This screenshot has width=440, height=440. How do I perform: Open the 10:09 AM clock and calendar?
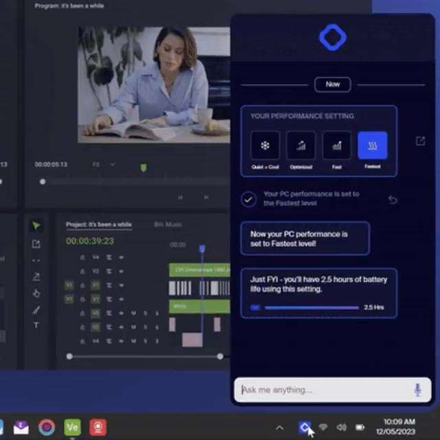[x=396, y=426]
